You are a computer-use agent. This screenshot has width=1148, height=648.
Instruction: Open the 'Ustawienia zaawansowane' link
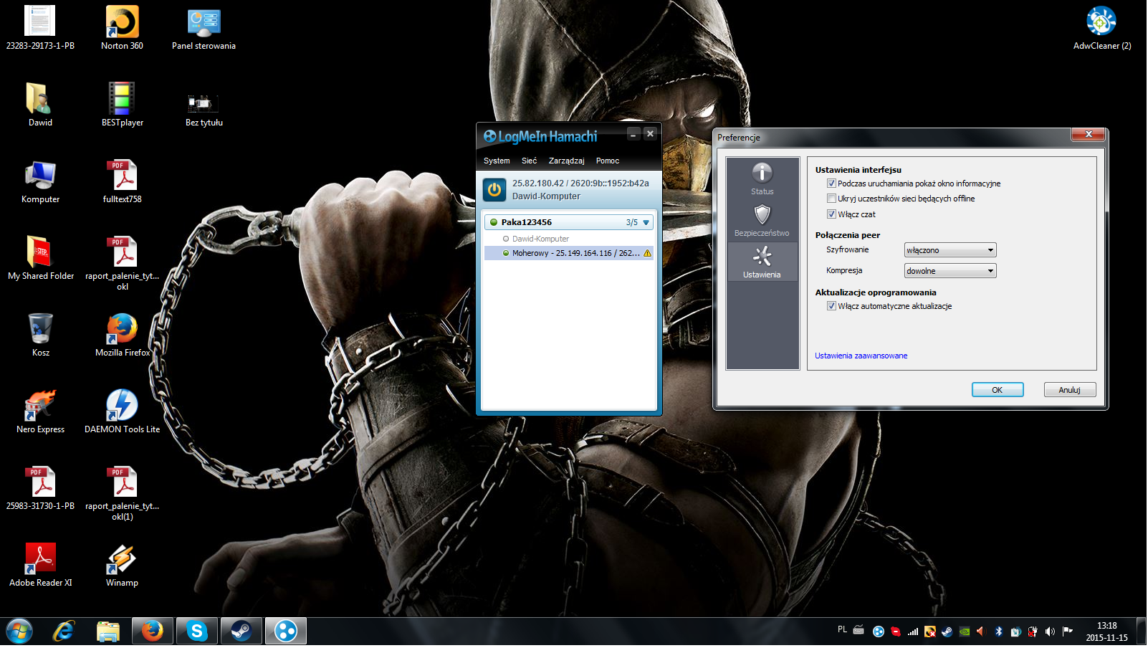861,356
